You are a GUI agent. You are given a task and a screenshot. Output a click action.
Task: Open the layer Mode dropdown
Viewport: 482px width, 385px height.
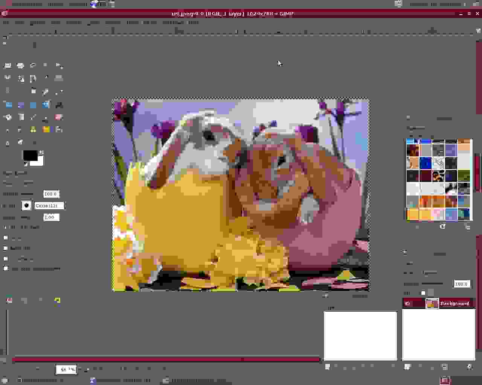pos(429,273)
